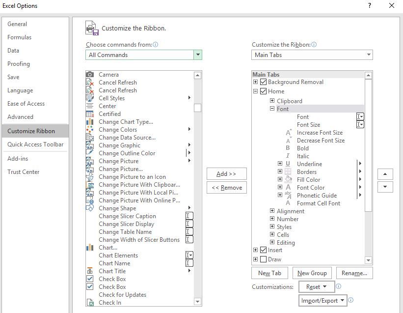
Task: Expand the Alignment group
Action: (272, 211)
